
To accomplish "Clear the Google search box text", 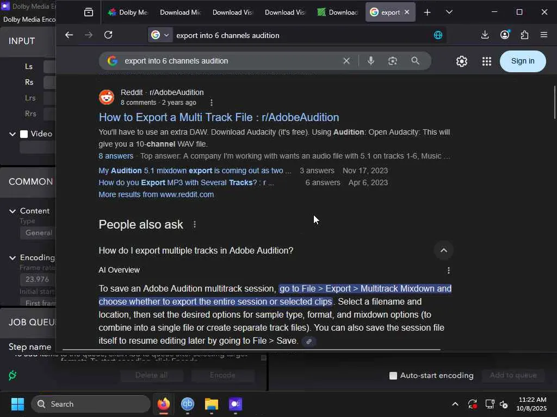I will point(346,61).
